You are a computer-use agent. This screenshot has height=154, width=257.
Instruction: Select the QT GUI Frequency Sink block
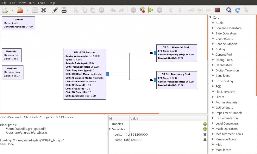(177, 80)
